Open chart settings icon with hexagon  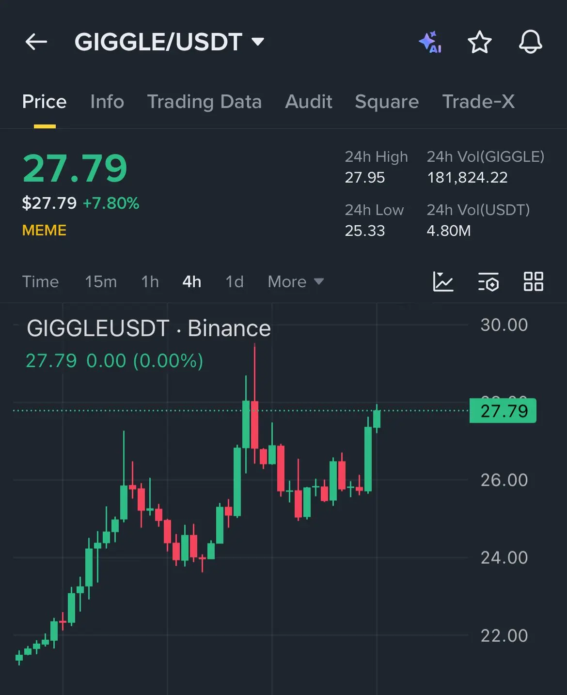(488, 281)
